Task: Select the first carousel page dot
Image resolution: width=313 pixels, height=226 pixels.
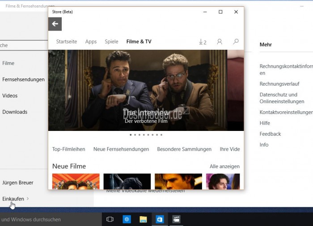Action: click(x=131, y=135)
